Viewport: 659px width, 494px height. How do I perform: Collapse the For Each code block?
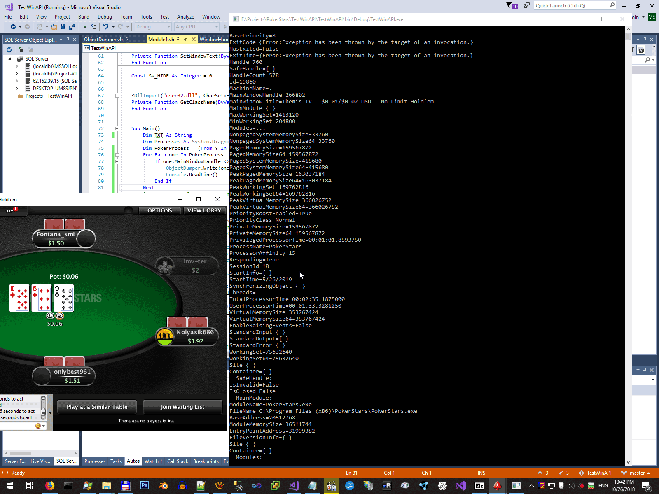coord(117,155)
